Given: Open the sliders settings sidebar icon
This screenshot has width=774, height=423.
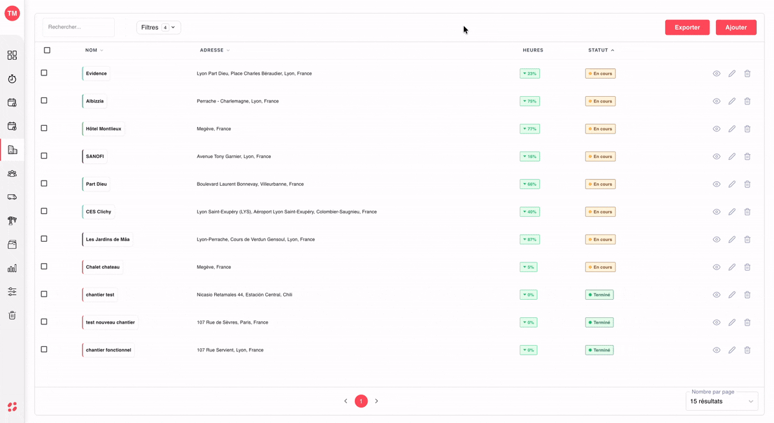Looking at the screenshot, I should click(12, 291).
